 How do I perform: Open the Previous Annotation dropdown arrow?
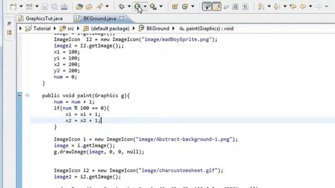coord(285,7)
